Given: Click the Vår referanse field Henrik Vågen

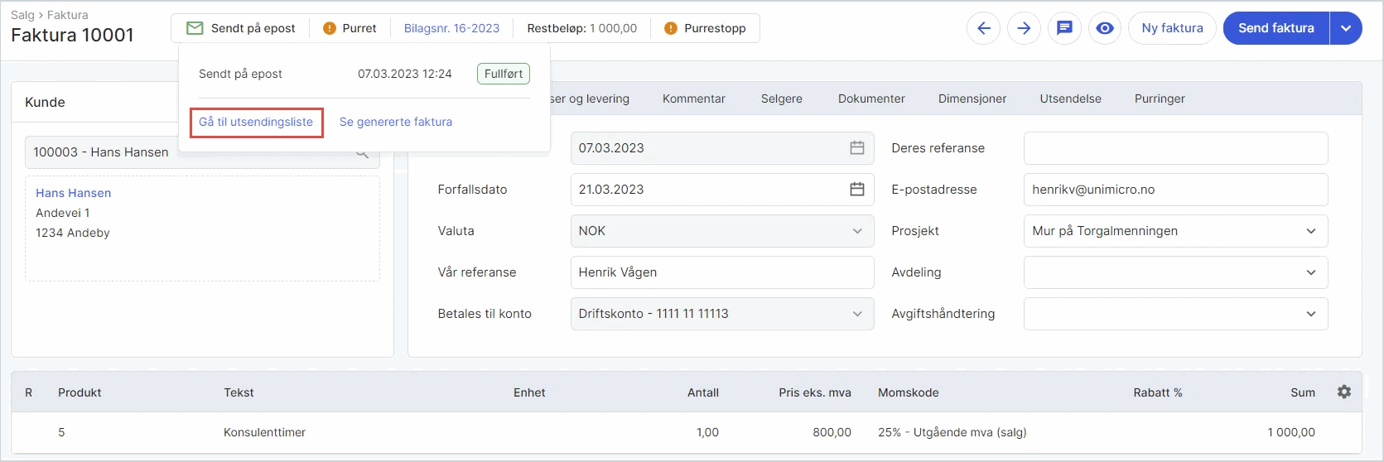Looking at the screenshot, I should pos(722,272).
